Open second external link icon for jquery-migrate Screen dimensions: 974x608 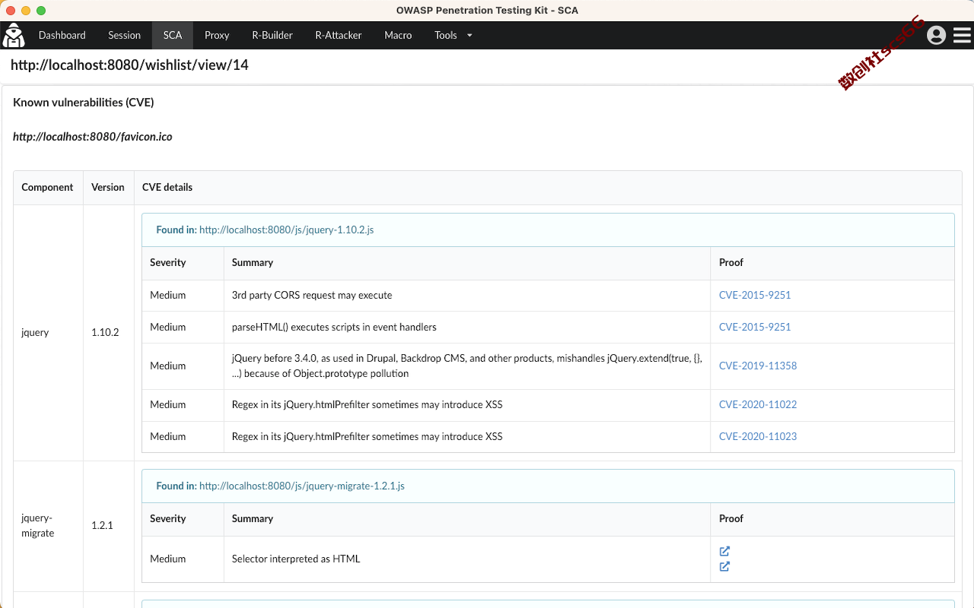(x=724, y=566)
